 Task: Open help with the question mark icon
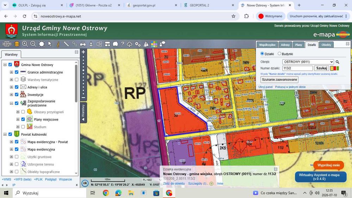122,44
